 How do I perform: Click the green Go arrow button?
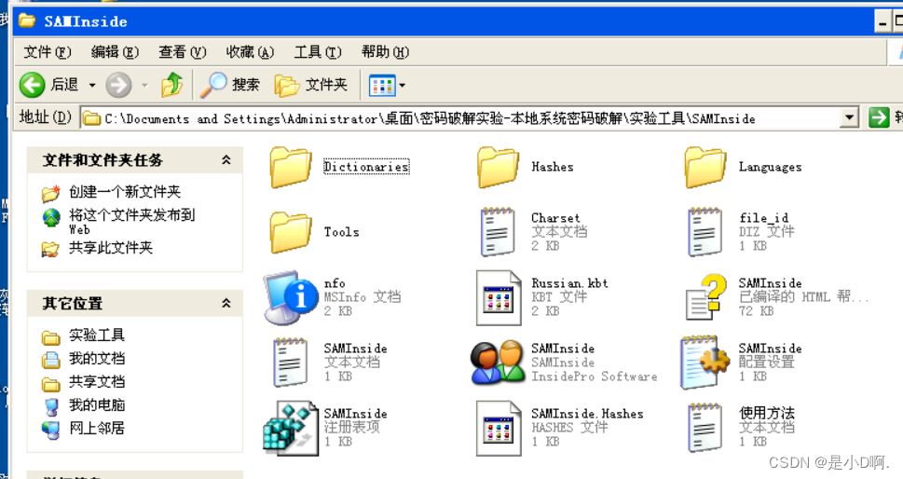[879, 118]
